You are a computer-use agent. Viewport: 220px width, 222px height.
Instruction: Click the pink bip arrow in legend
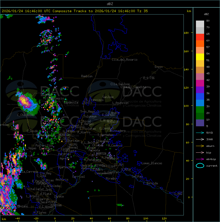coord(200,152)
